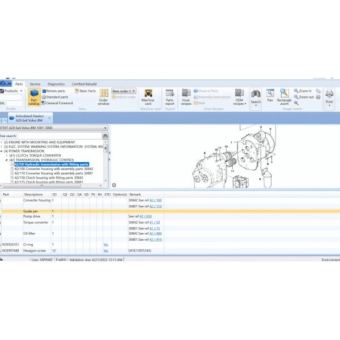Open Hose recipes
This screenshot has height=340, width=340.
pos(186,96)
